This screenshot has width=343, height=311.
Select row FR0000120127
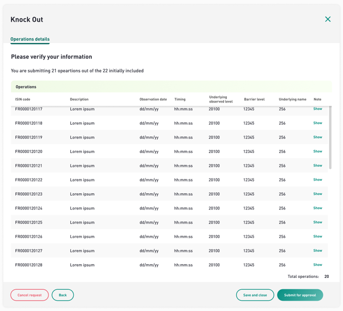click(169, 251)
